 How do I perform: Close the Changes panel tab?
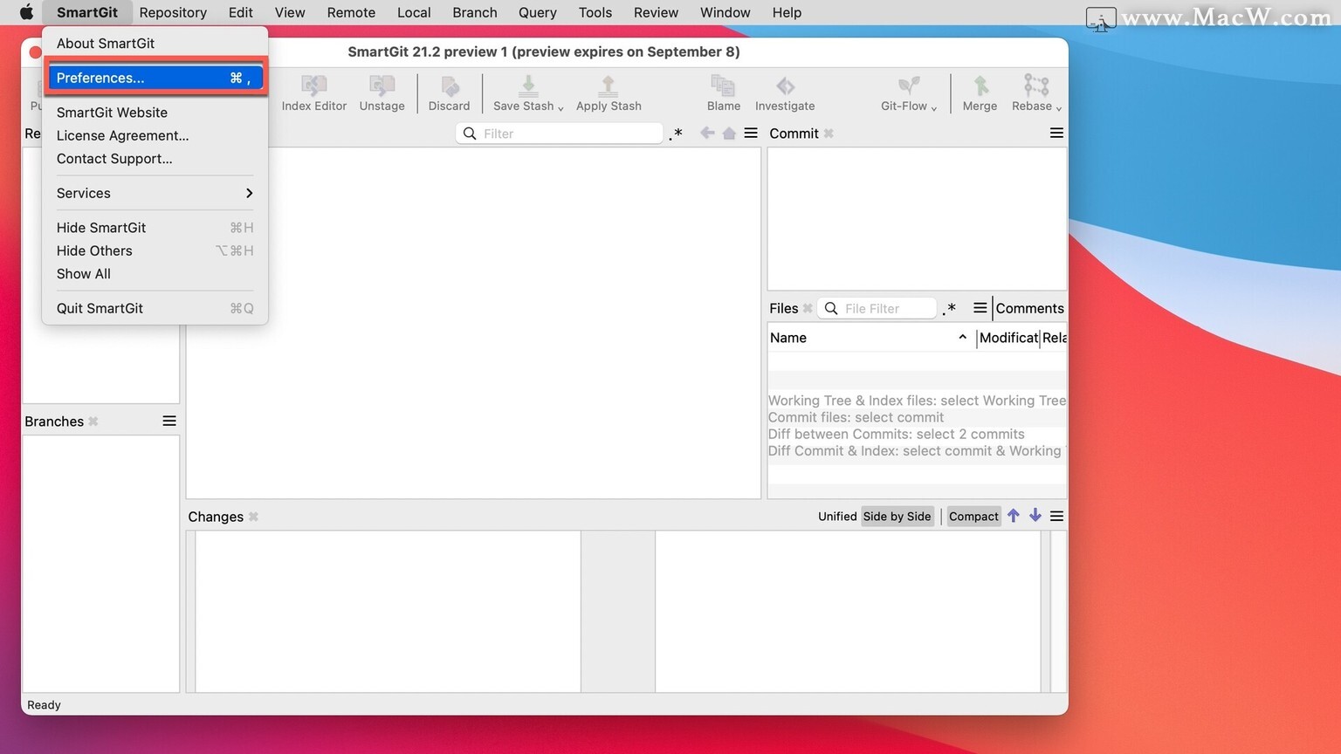(253, 517)
